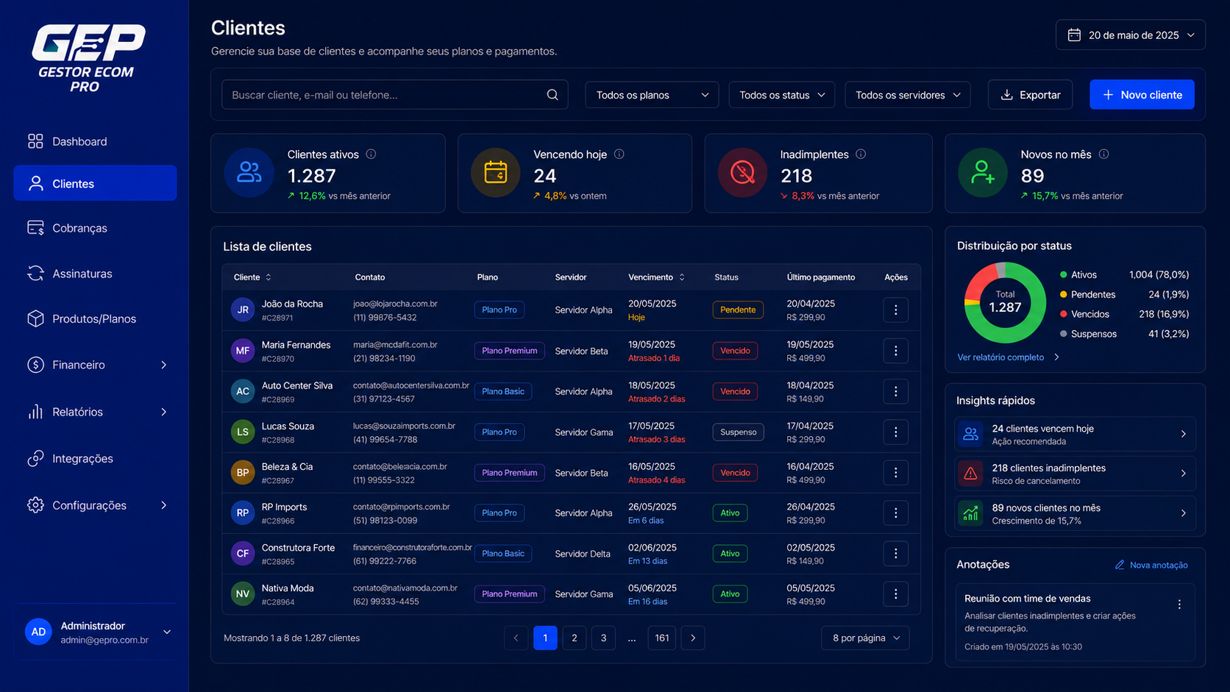Change the 8 por página selector
Image resolution: width=1230 pixels, height=692 pixels.
[865, 638]
